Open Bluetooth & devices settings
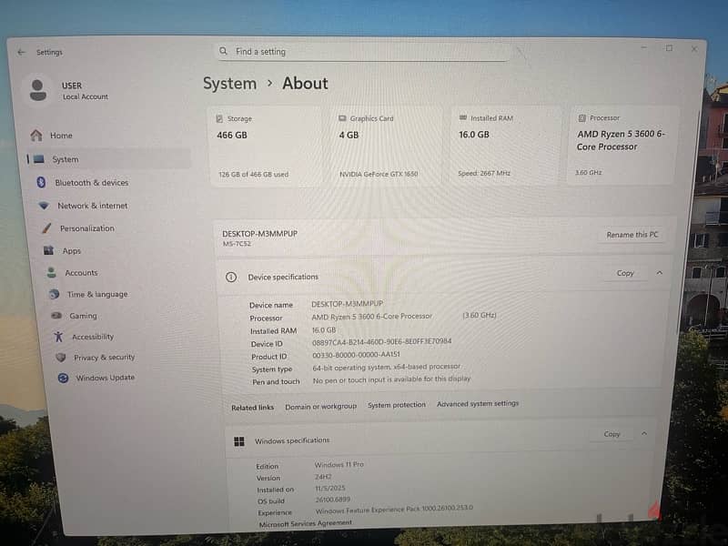Image resolution: width=728 pixels, height=546 pixels. click(92, 183)
